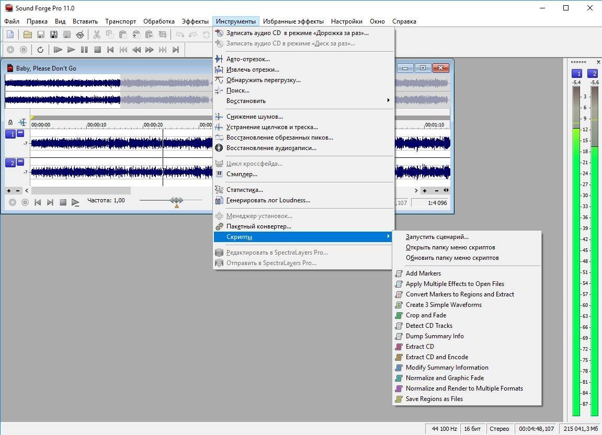
Task: Run the Add Markers script
Action: 467,273
